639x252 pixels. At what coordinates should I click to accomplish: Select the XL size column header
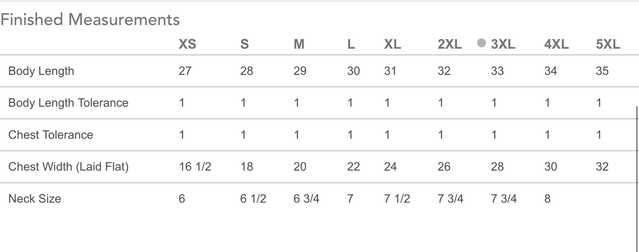point(392,44)
